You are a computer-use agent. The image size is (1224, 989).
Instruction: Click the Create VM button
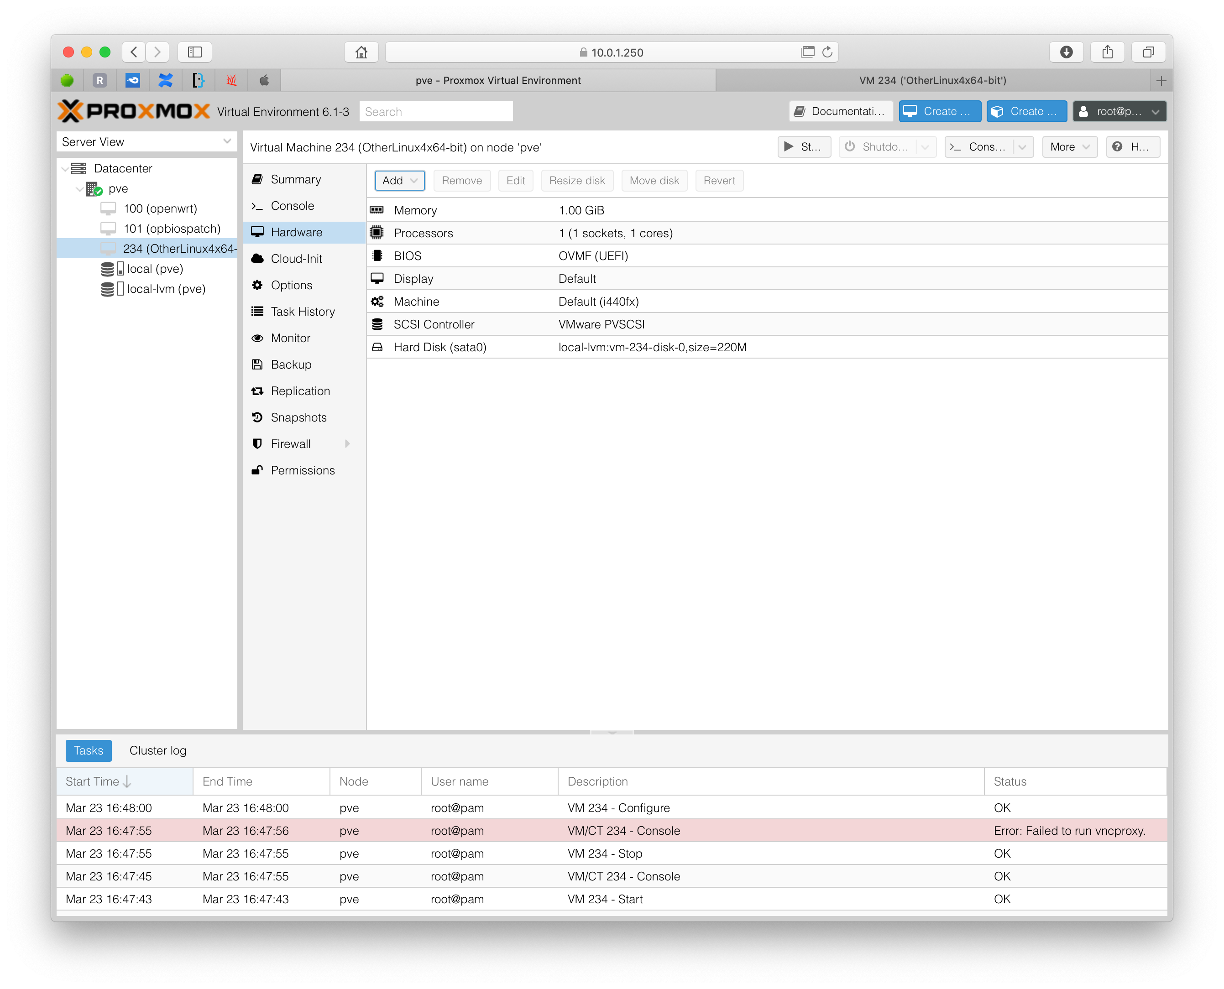point(939,111)
